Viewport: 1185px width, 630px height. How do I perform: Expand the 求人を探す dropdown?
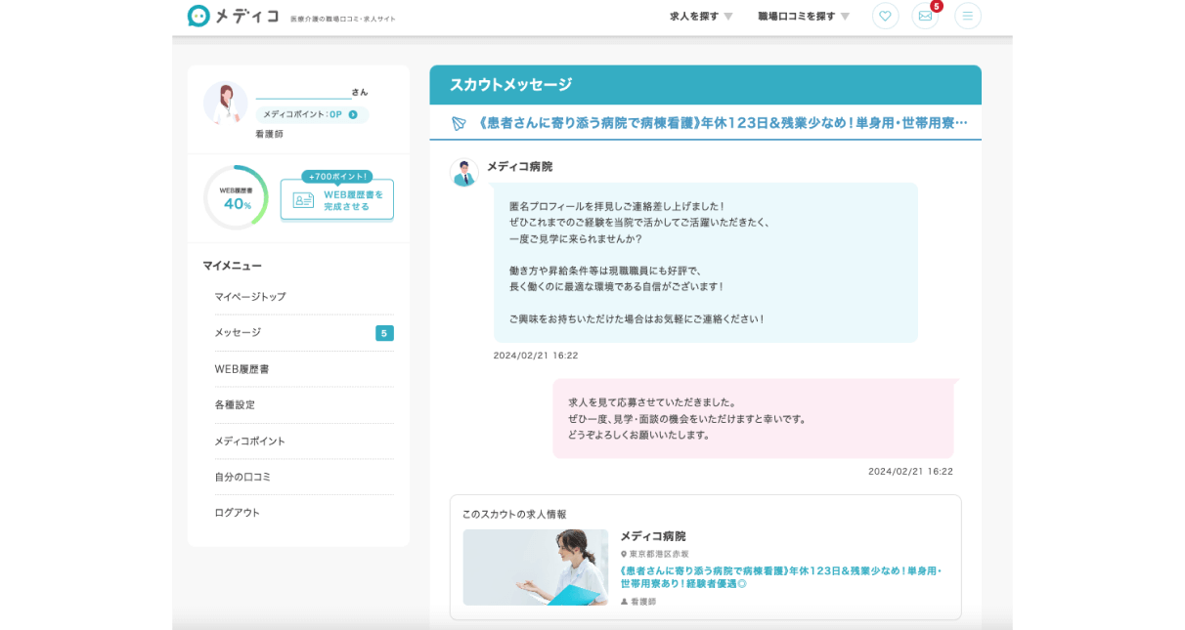pos(700,17)
